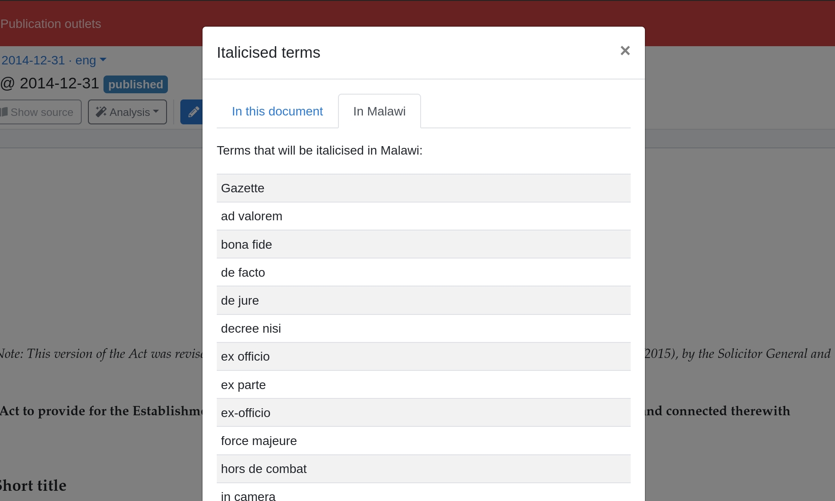
Task: Select the decree nisi term row
Action: pyautogui.click(x=423, y=329)
